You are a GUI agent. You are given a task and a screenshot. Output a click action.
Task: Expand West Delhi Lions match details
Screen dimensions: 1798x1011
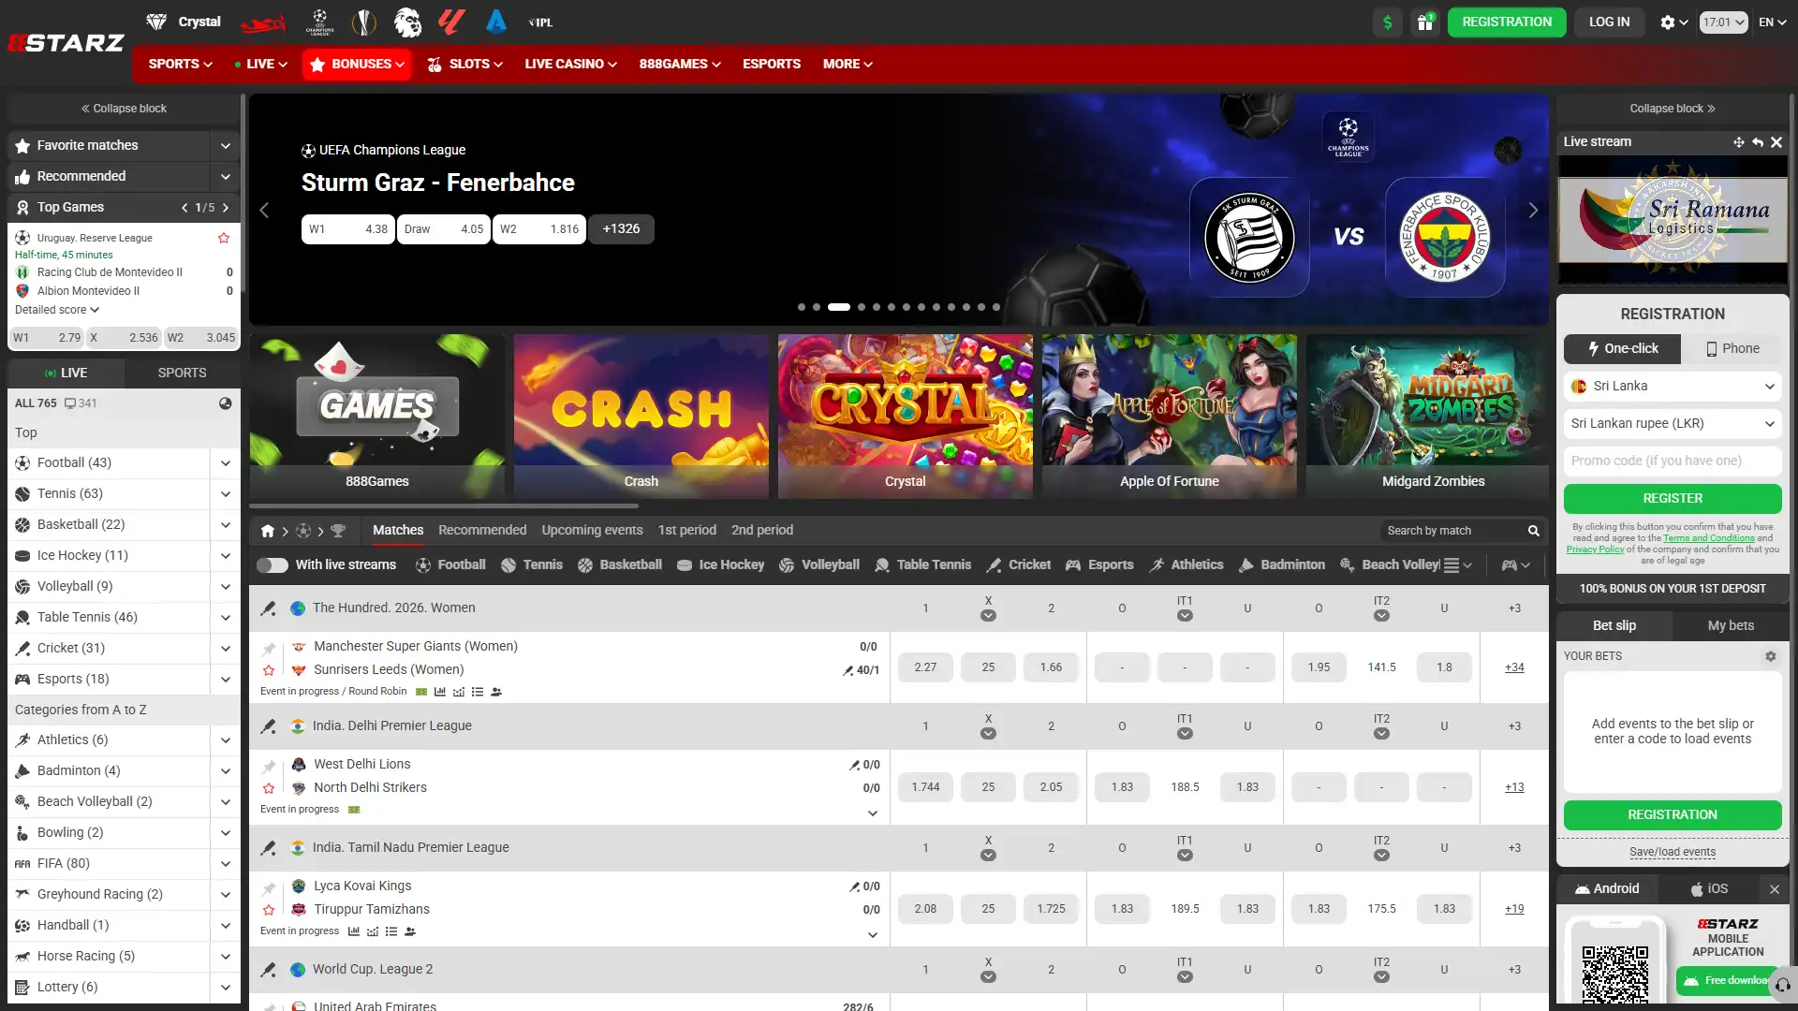pyautogui.click(x=873, y=813)
